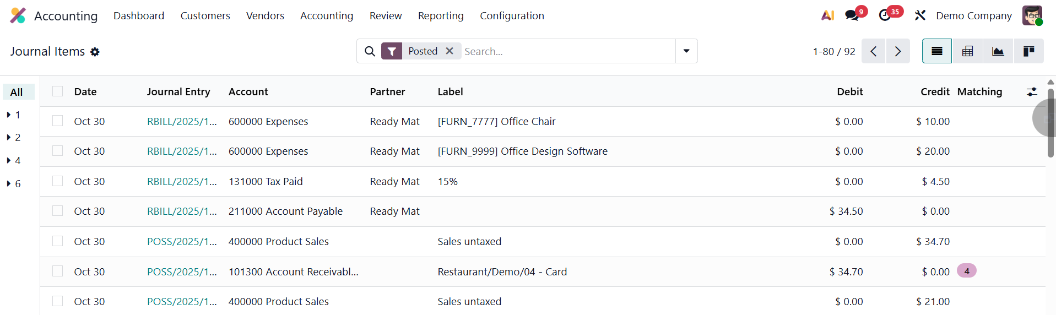This screenshot has width=1056, height=315.
Task: Switch to kanban view
Action: 1028,51
